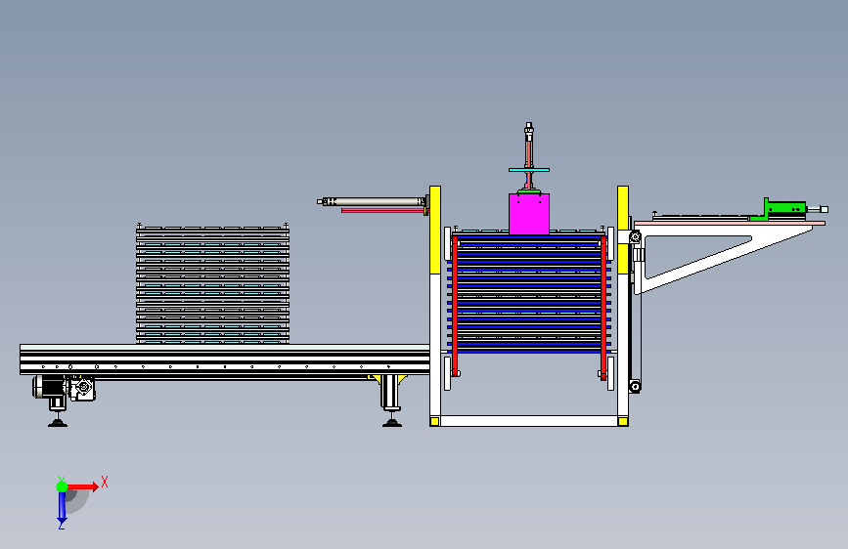This screenshot has width=848, height=549.
Task: Select the pink rod beneath the horizontal cylinder
Action: 382,211
